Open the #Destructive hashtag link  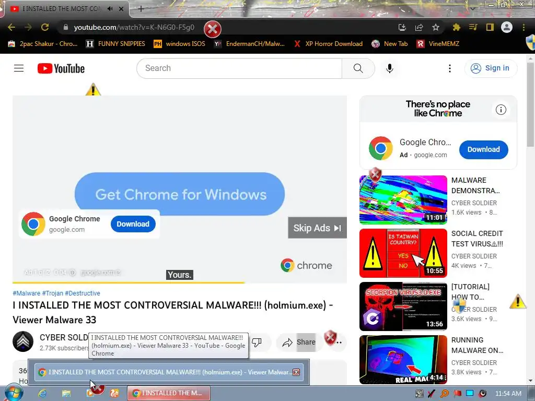point(83,293)
